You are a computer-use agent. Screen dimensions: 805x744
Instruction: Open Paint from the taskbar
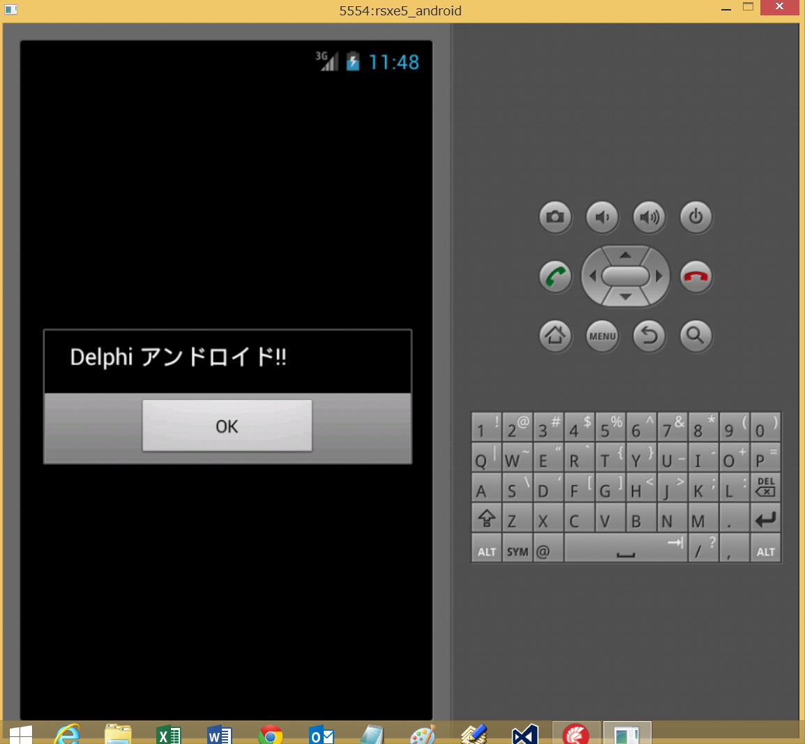423,735
